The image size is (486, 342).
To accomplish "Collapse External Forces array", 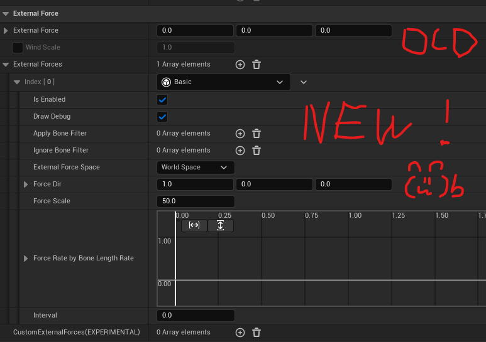I will pyautogui.click(x=6, y=65).
